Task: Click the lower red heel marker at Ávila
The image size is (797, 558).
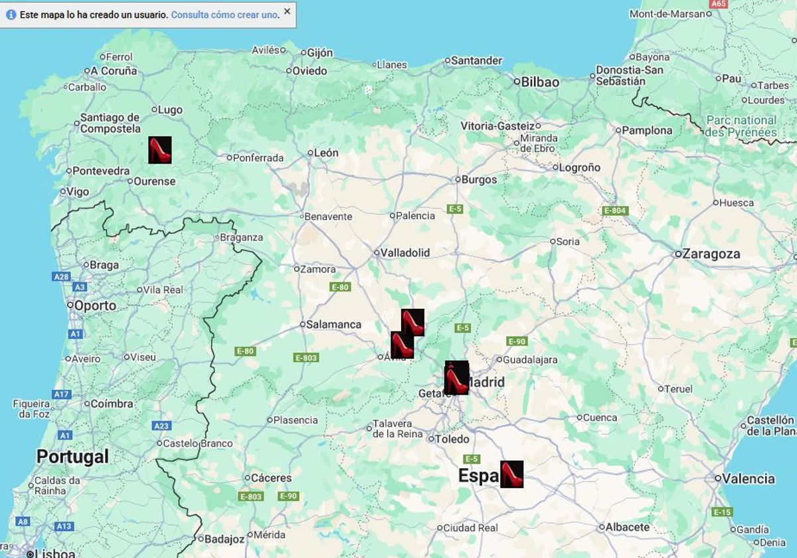Action: pyautogui.click(x=402, y=345)
